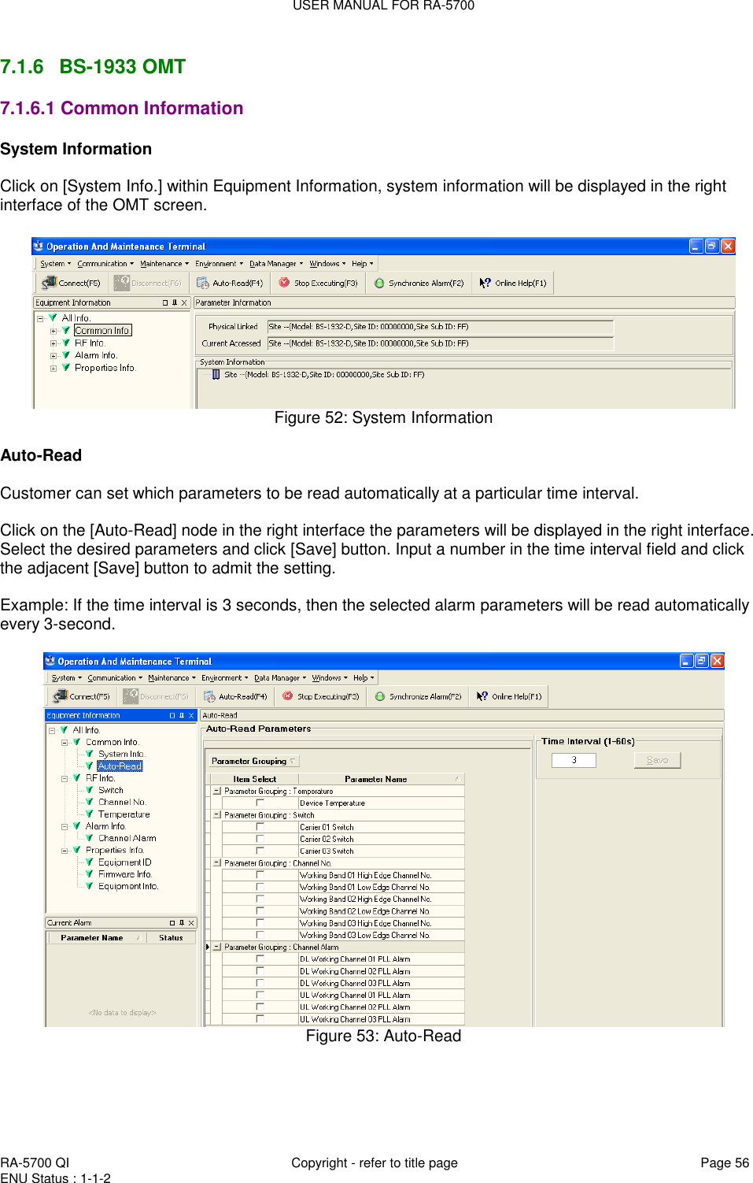Click Synchronize Alarm(F2) in Figure 52 toolbar
753x1183 pixels.
[x=419, y=283]
